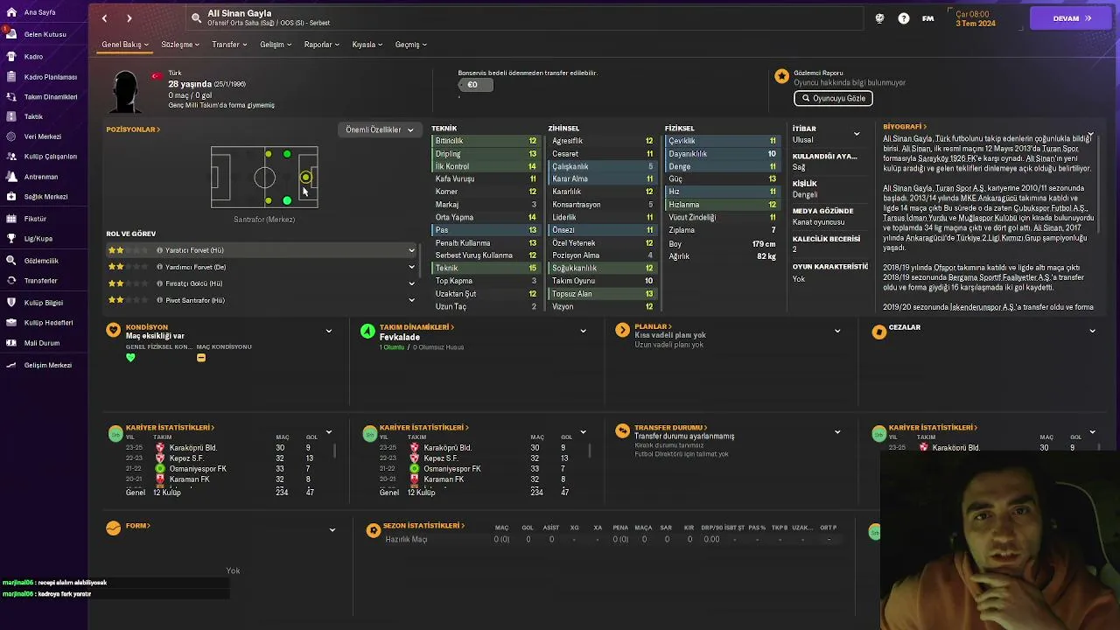This screenshot has width=1120, height=630.
Task: Open the Biyografi section link
Action: coord(905,127)
